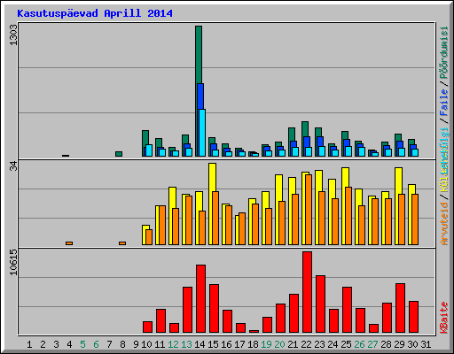Click the orange bar for day 4

point(69,243)
